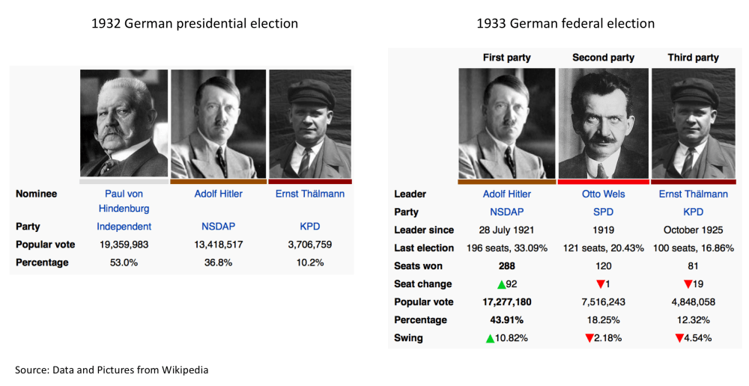Screen dimensions: 749x386
Task: Click red down arrow beside 2.18% swing
Action: click(589, 338)
